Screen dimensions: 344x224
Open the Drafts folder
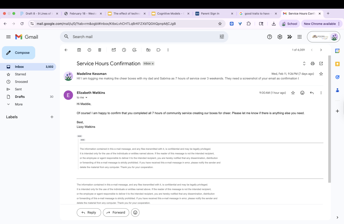tap(28, 97)
